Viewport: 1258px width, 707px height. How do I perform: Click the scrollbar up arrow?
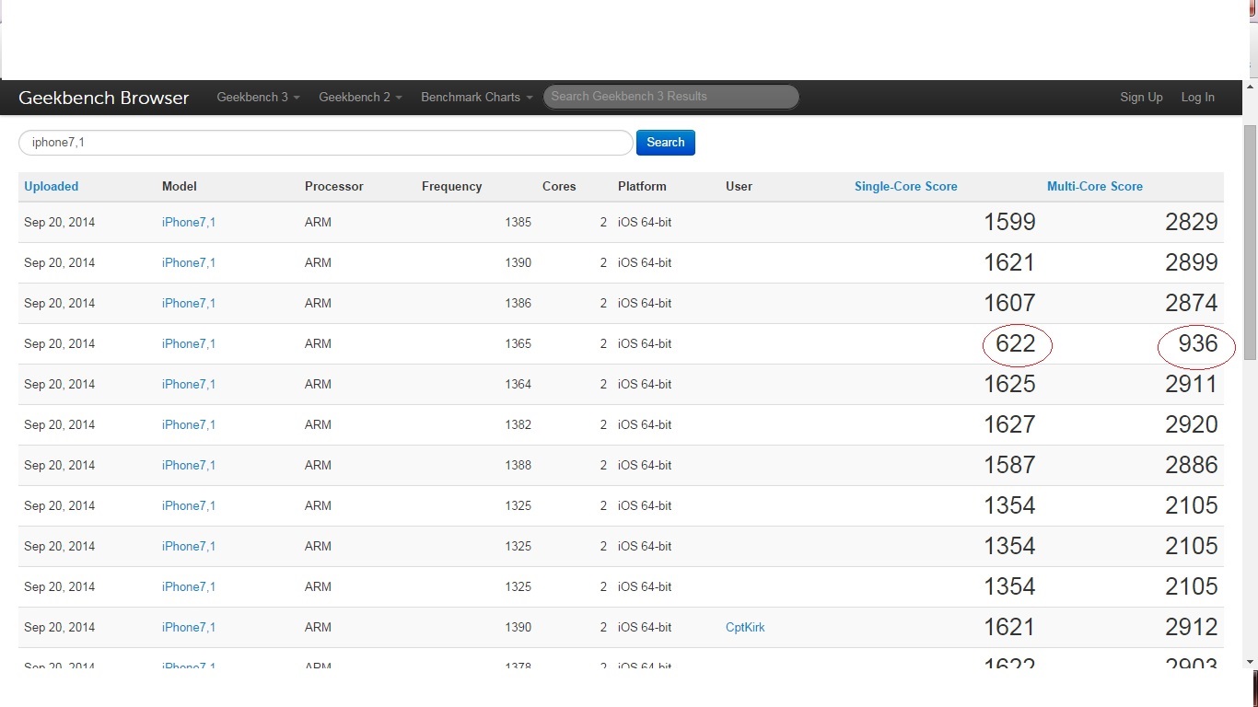click(x=1250, y=87)
